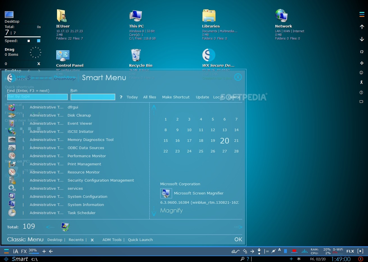Go to the next page with the right dashed arrow

[238, 227]
